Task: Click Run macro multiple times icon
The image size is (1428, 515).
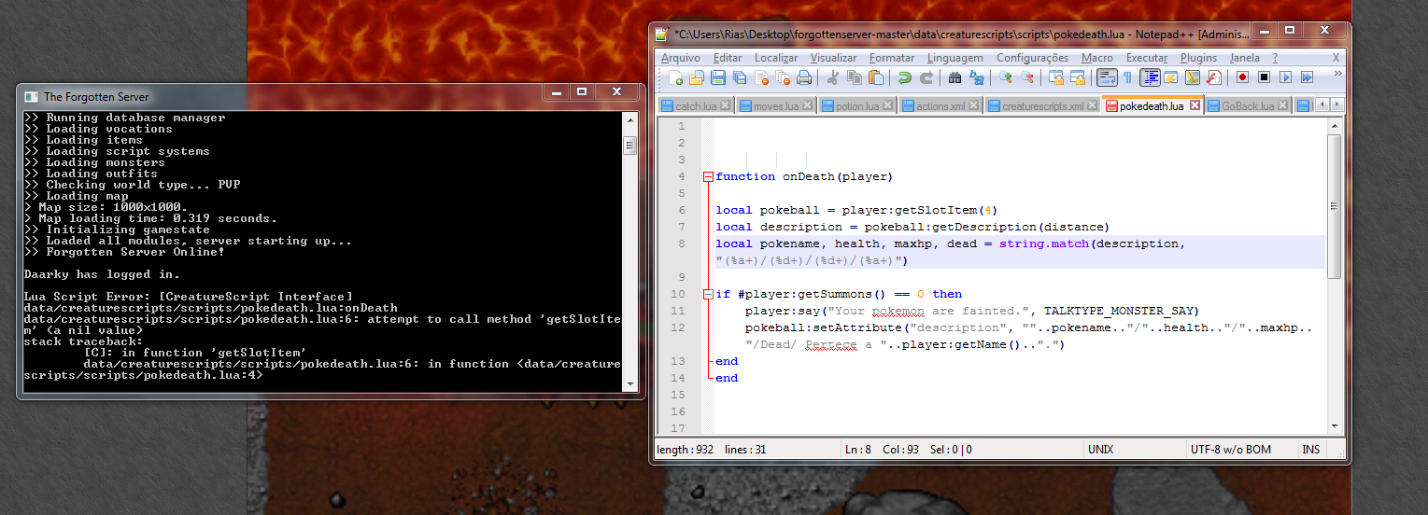Action: click(x=1307, y=77)
